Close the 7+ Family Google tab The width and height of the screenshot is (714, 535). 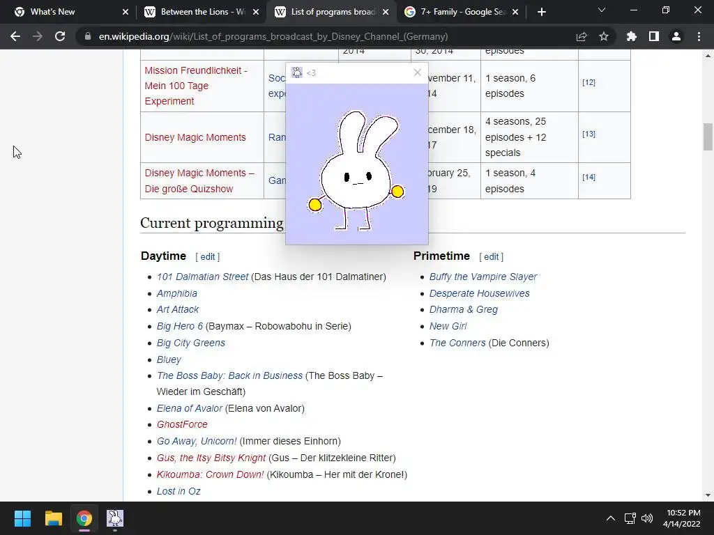(x=515, y=12)
